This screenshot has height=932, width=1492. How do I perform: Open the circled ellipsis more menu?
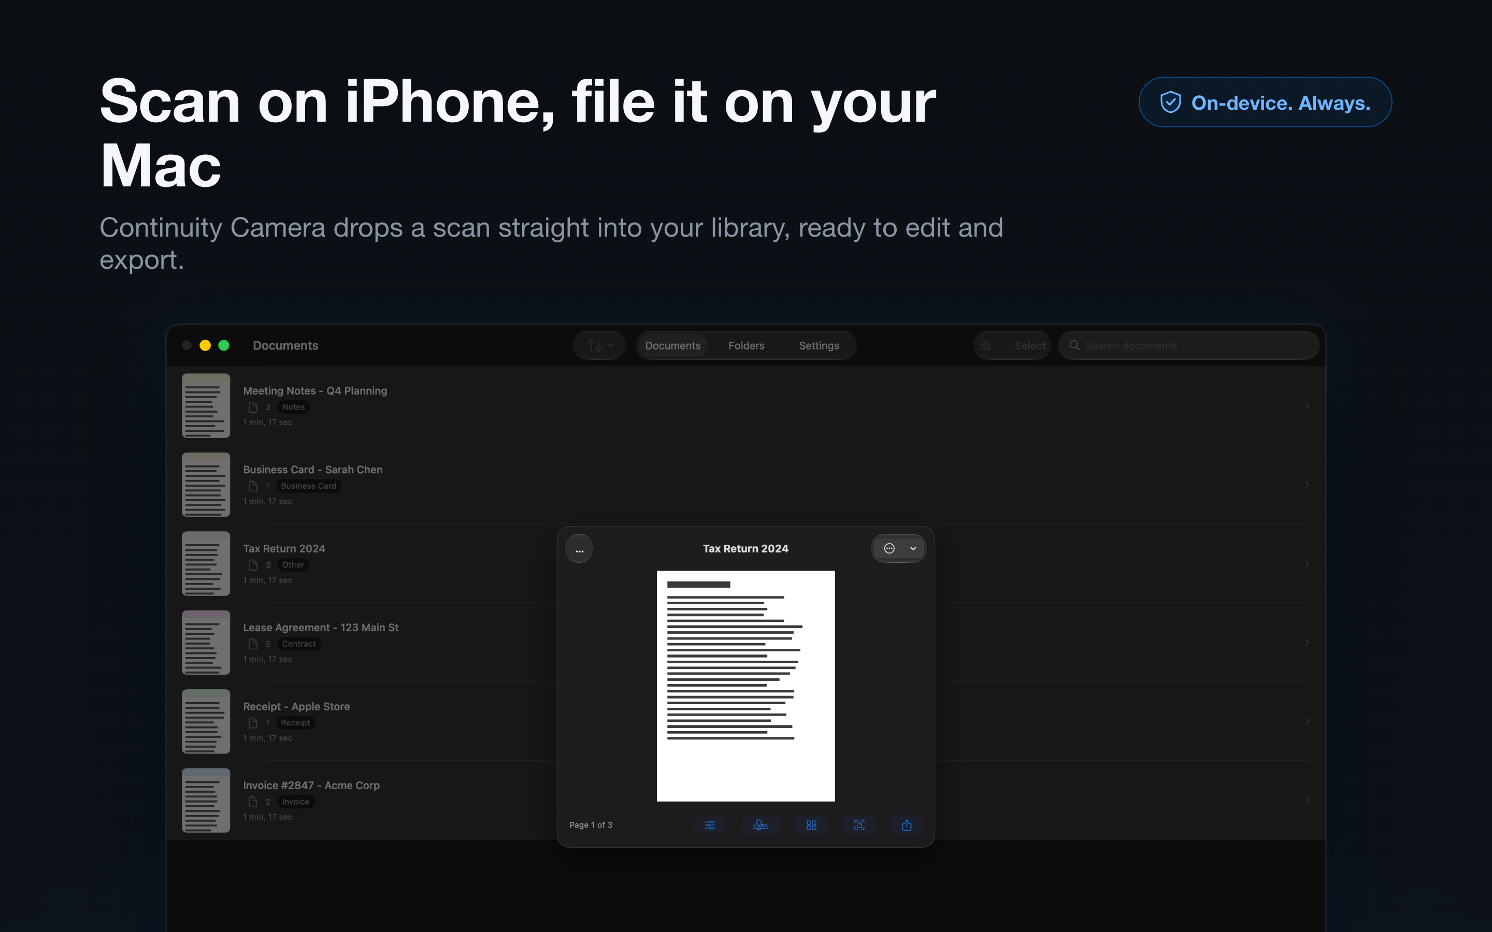pos(889,549)
